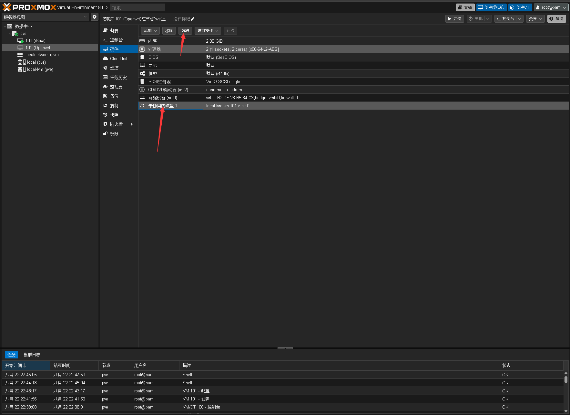
Task: Switch to the Cluster Log (集群日志) tab
Action: 32,355
